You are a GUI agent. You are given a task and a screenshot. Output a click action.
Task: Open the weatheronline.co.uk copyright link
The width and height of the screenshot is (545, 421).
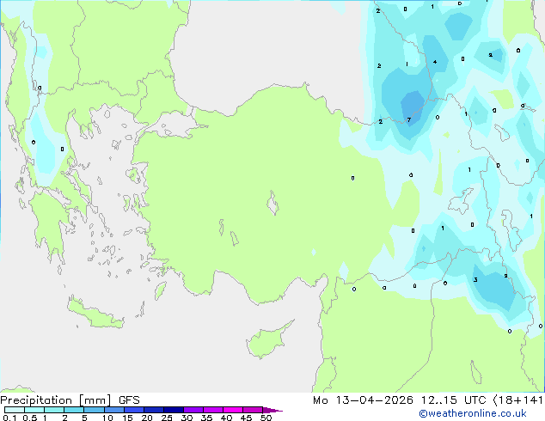click(x=473, y=413)
